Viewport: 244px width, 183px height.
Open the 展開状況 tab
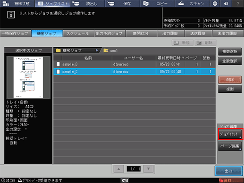click(141, 33)
